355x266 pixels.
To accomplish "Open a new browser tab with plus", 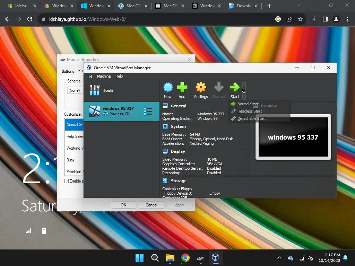I will click(269, 6).
